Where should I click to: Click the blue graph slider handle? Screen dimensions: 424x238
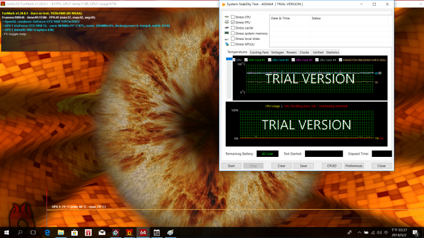[x=229, y=59]
